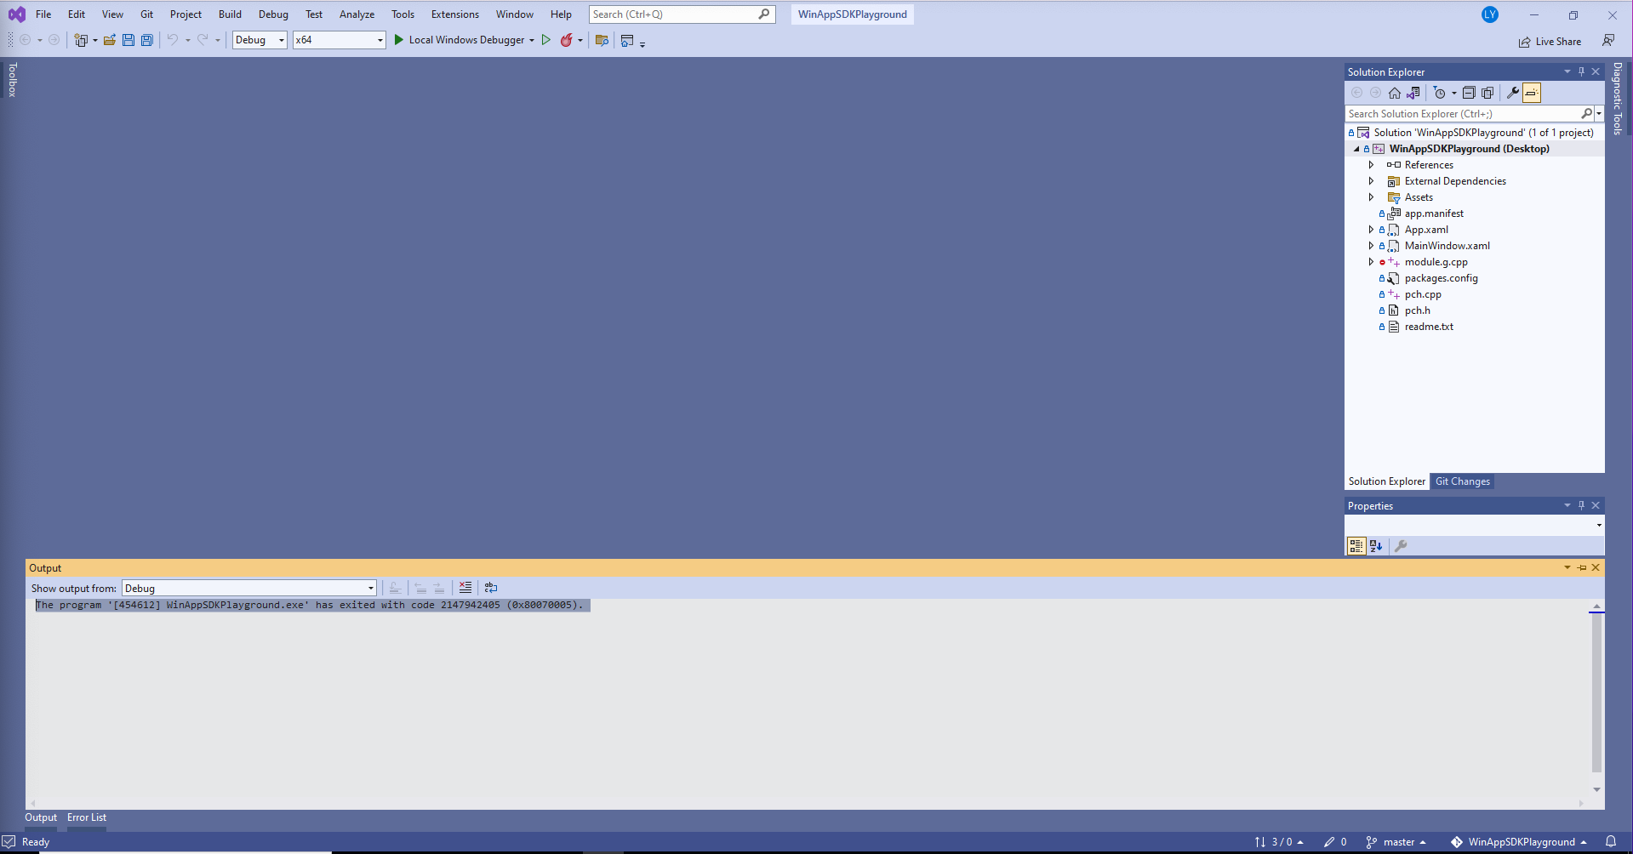Click the Collapse All icon in Solution Explorer
This screenshot has width=1633, height=854.
pos(1469,93)
